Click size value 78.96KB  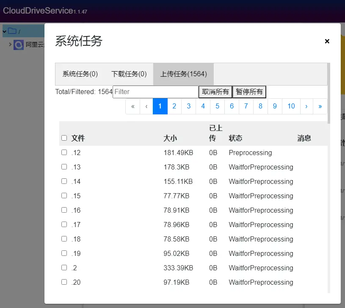(177, 225)
